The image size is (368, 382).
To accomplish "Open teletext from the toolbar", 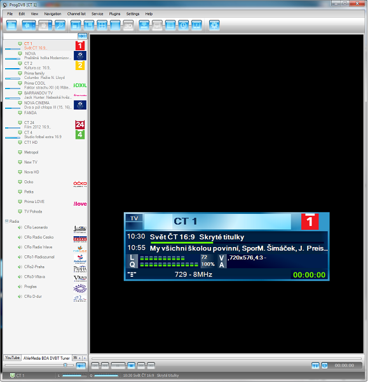I will (196, 25).
